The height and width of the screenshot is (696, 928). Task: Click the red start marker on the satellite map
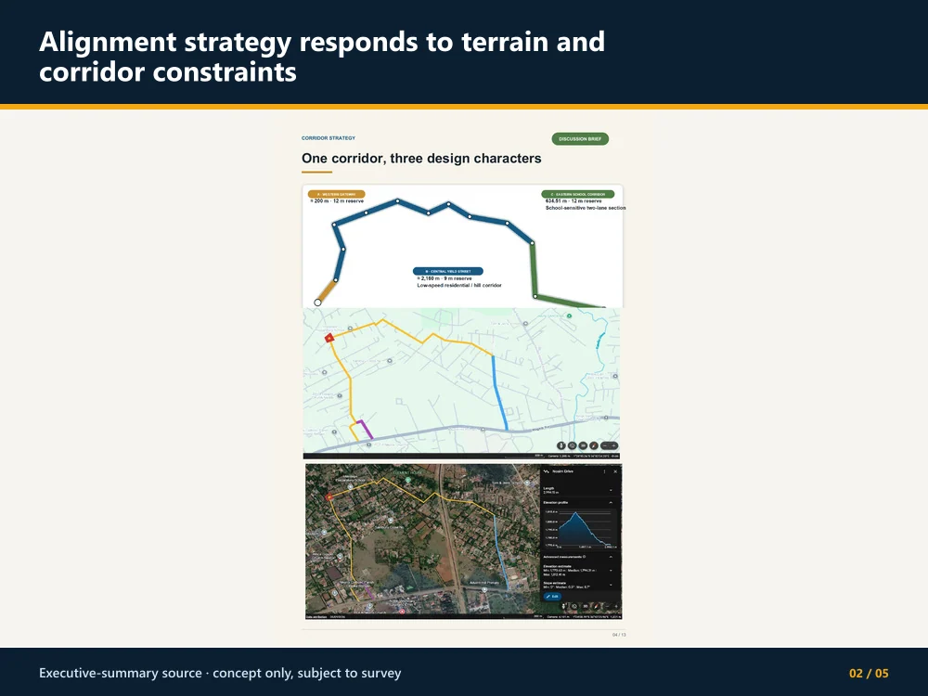click(329, 497)
